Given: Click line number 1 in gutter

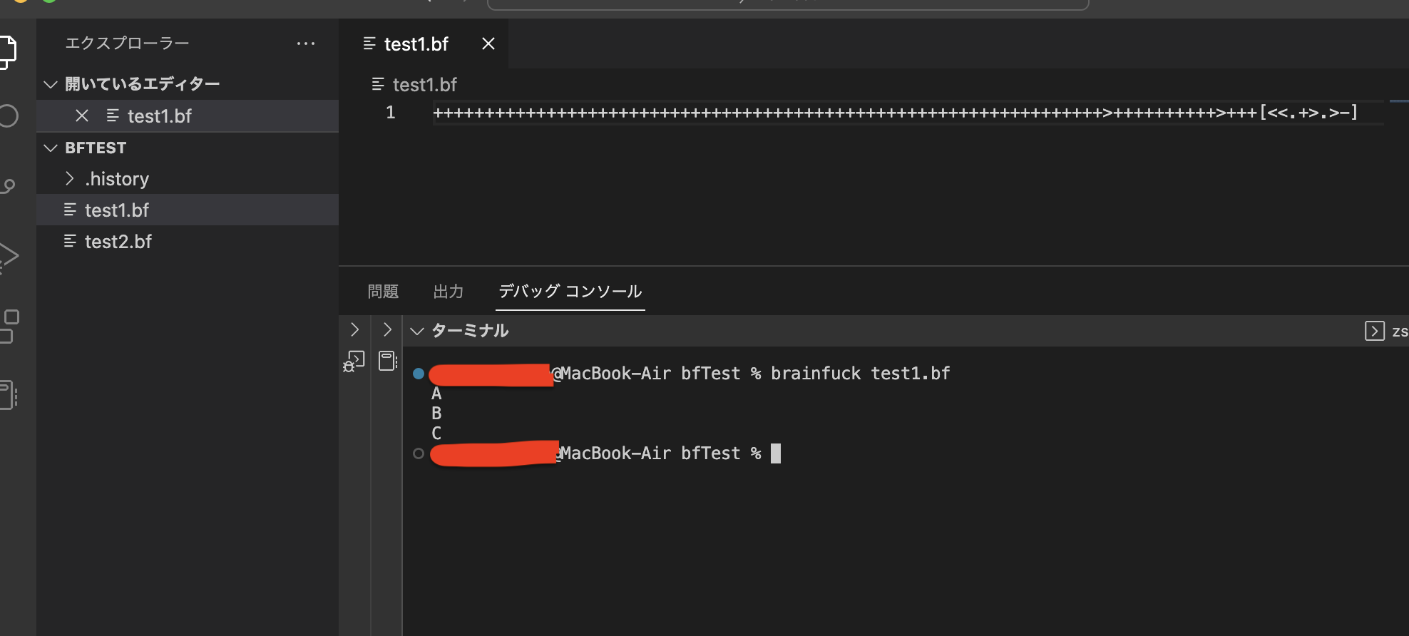Looking at the screenshot, I should click(391, 113).
